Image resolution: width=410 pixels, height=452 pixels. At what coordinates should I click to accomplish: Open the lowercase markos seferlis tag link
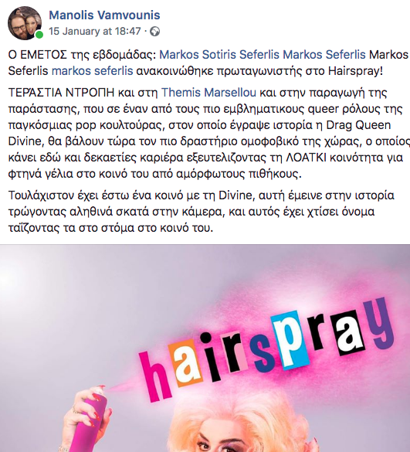coord(92,70)
